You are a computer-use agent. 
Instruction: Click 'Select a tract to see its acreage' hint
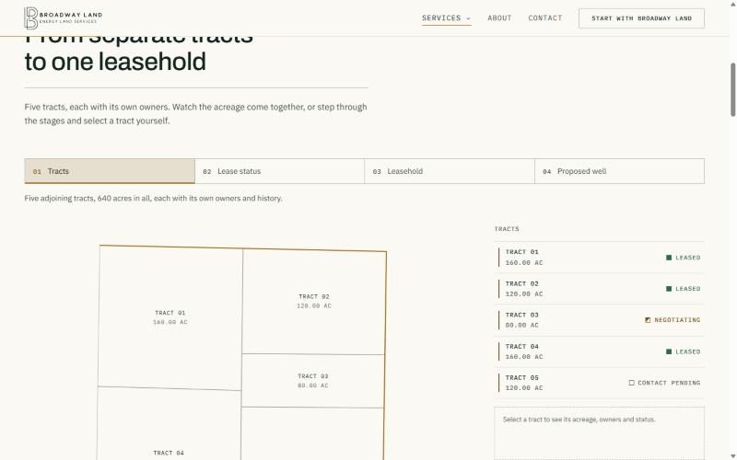579,420
